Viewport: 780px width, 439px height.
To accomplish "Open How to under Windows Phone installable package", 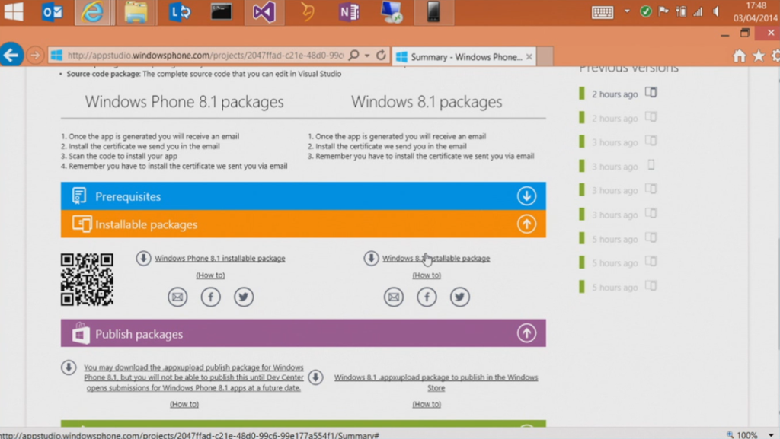I will tap(210, 275).
